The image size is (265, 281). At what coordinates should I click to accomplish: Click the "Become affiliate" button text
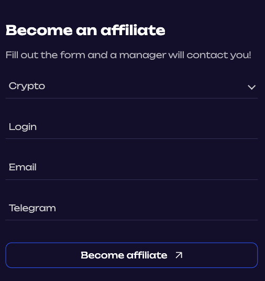[x=124, y=255]
